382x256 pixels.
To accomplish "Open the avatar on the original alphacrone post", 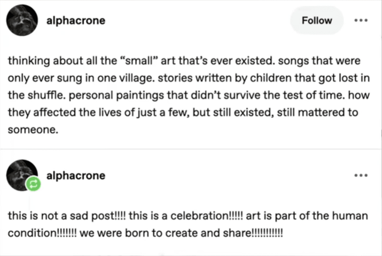I will coord(22,20).
